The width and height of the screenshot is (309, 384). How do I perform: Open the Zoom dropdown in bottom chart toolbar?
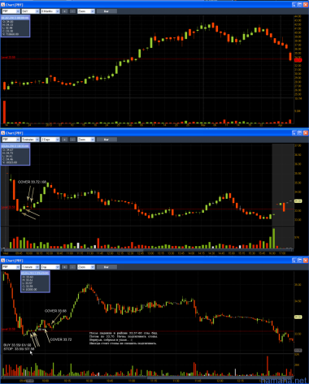86,267
